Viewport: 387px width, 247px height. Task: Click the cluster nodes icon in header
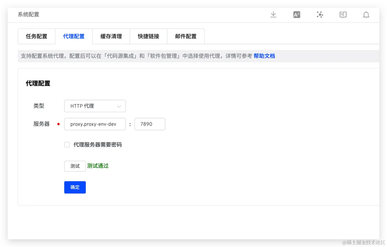coord(320,15)
